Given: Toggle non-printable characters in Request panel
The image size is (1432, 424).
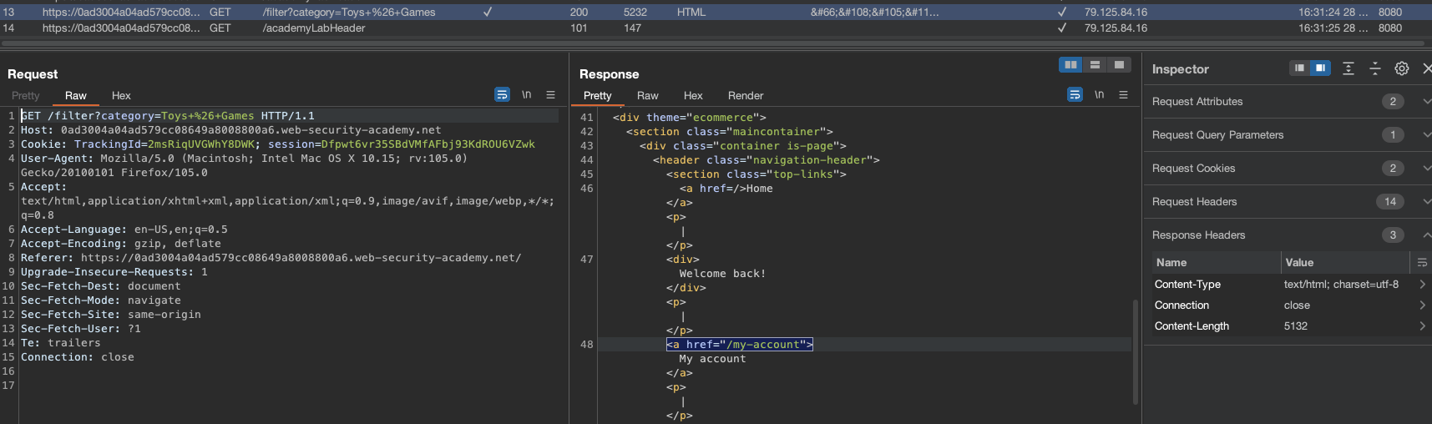Looking at the screenshot, I should [x=526, y=95].
